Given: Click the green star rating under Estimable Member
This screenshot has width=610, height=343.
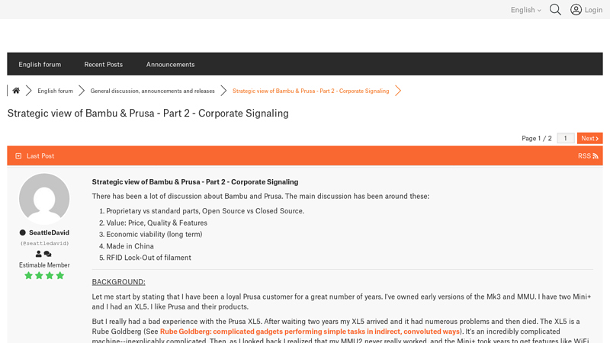Looking at the screenshot, I should click(x=44, y=275).
